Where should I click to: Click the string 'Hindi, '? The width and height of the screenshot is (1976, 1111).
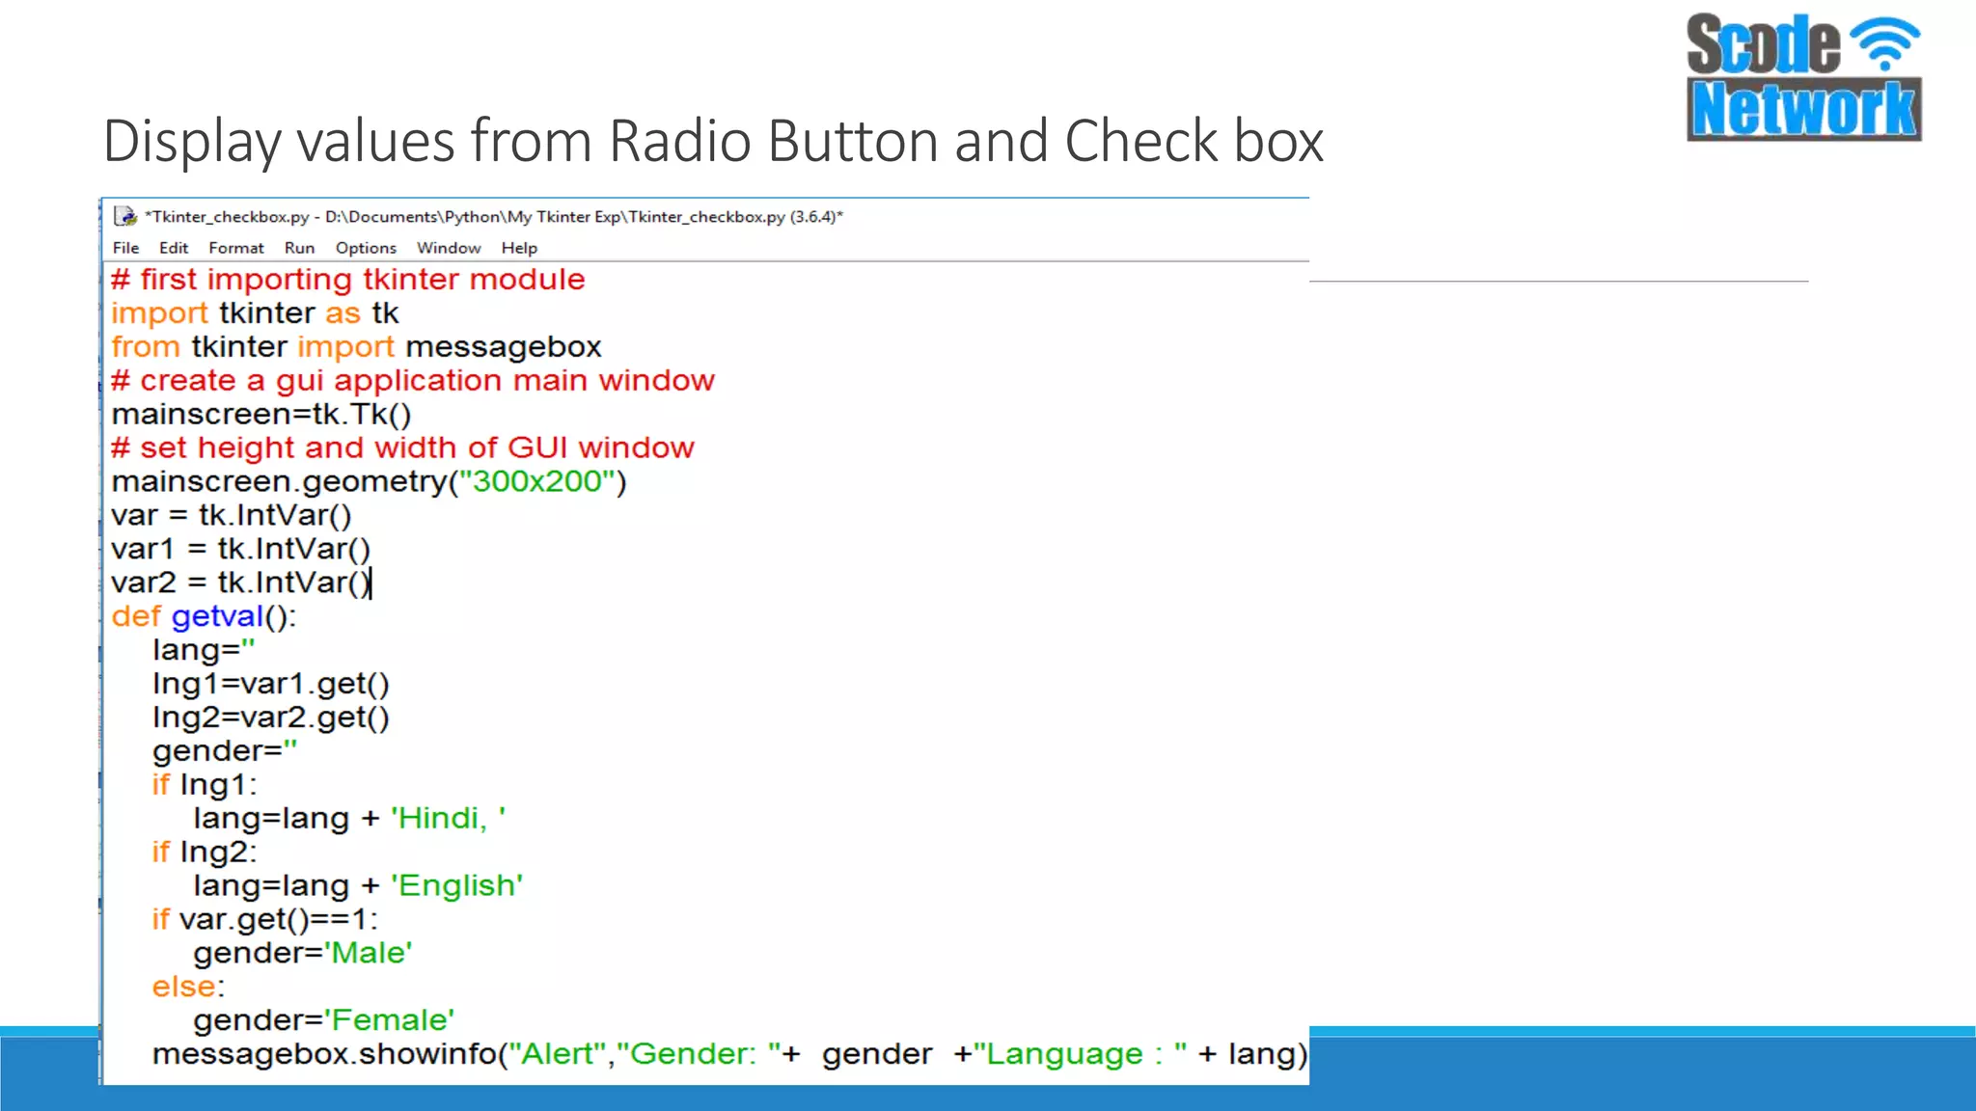tap(448, 819)
